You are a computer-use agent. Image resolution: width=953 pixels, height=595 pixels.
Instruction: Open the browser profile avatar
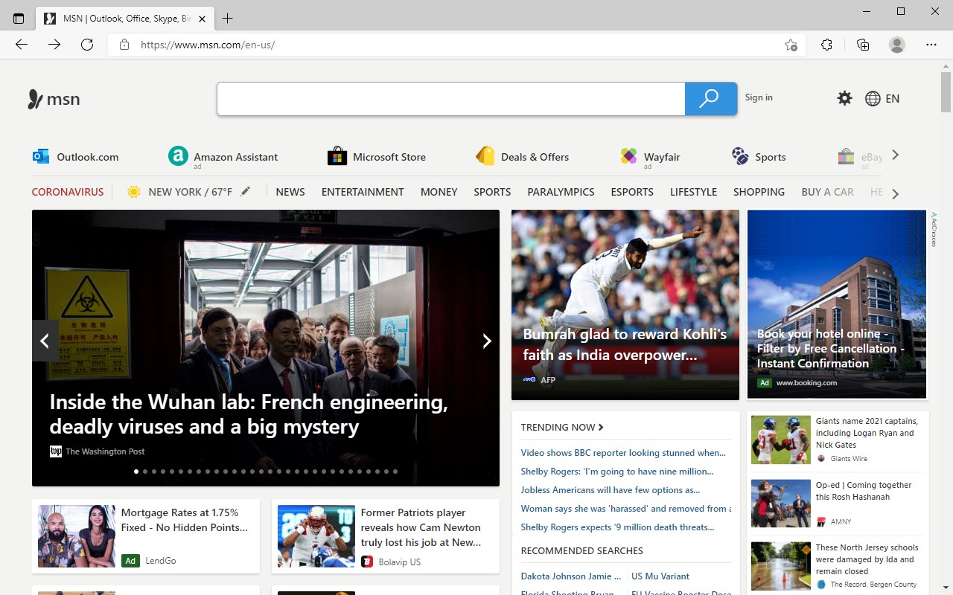[897, 45]
